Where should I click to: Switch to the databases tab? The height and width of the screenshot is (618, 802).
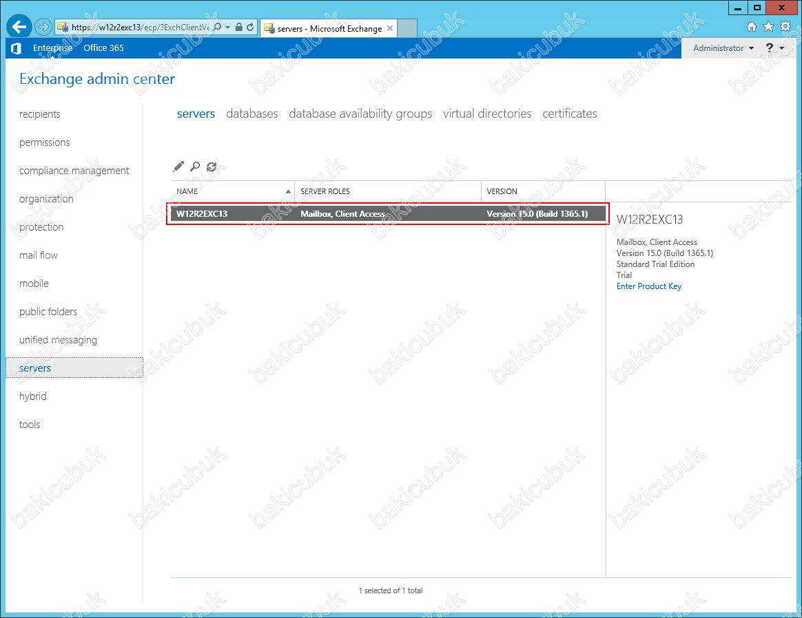(251, 114)
